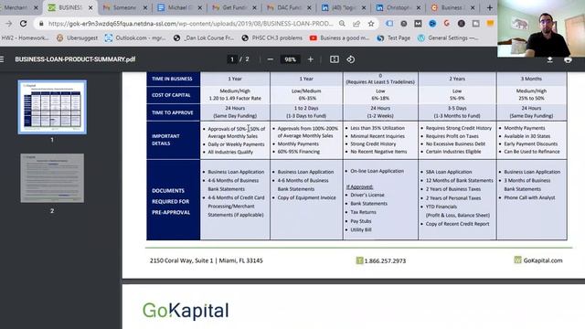Click the Copy of Equipment Invoice bullet
Image resolution: width=585 pixels, height=329 pixels.
point(306,197)
